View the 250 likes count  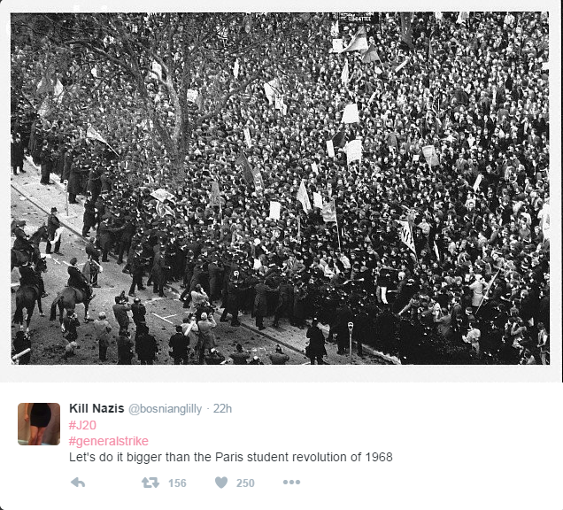pos(245,483)
